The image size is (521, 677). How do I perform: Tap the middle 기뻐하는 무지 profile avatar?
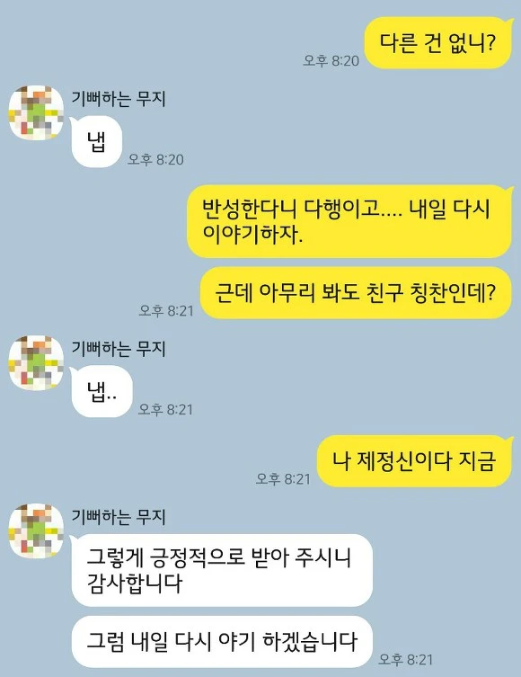(36, 363)
